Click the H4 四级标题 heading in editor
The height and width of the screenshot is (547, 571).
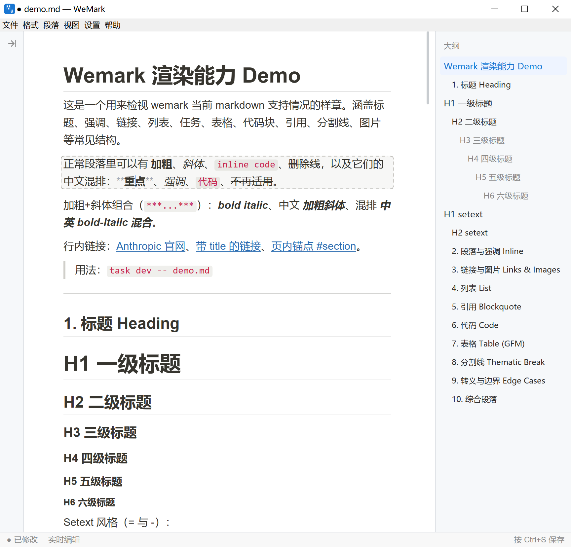coord(95,458)
